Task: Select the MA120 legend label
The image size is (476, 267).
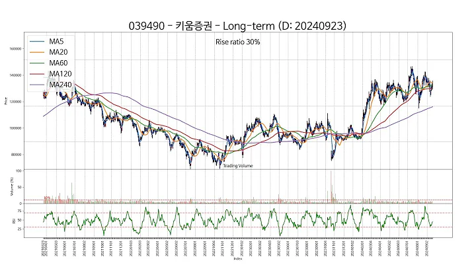Action: pyautogui.click(x=60, y=74)
